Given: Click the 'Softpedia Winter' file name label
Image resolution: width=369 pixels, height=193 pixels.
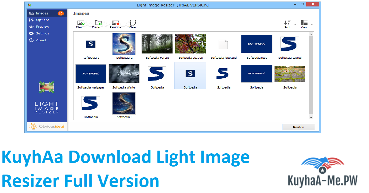Looking at the screenshot, I should pos(124,88).
